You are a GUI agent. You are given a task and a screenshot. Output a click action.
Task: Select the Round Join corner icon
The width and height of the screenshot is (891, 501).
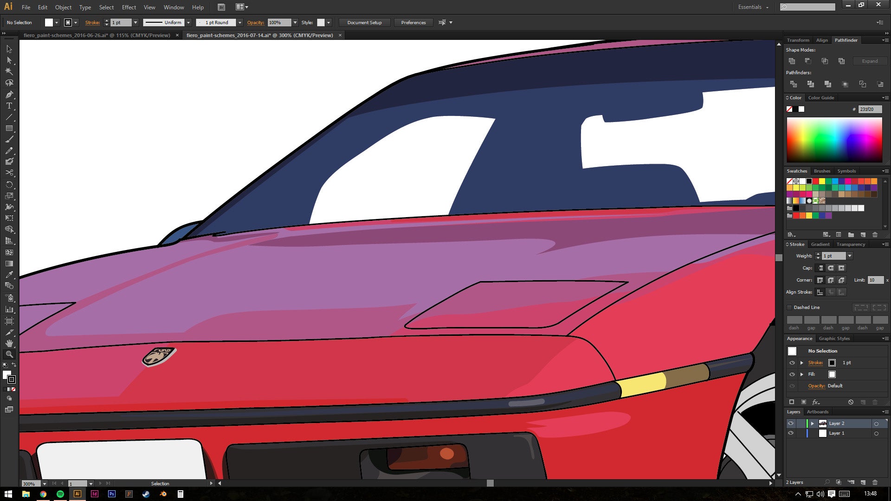tap(831, 280)
